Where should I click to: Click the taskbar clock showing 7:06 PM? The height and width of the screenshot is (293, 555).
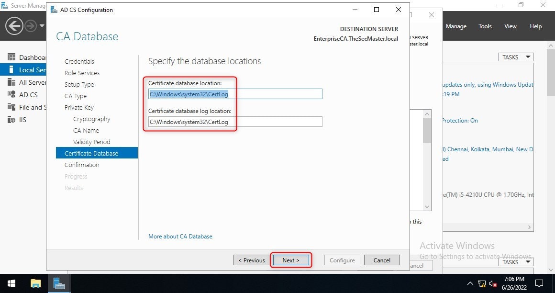pos(514,283)
